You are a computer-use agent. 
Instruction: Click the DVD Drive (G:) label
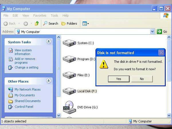click(87, 107)
